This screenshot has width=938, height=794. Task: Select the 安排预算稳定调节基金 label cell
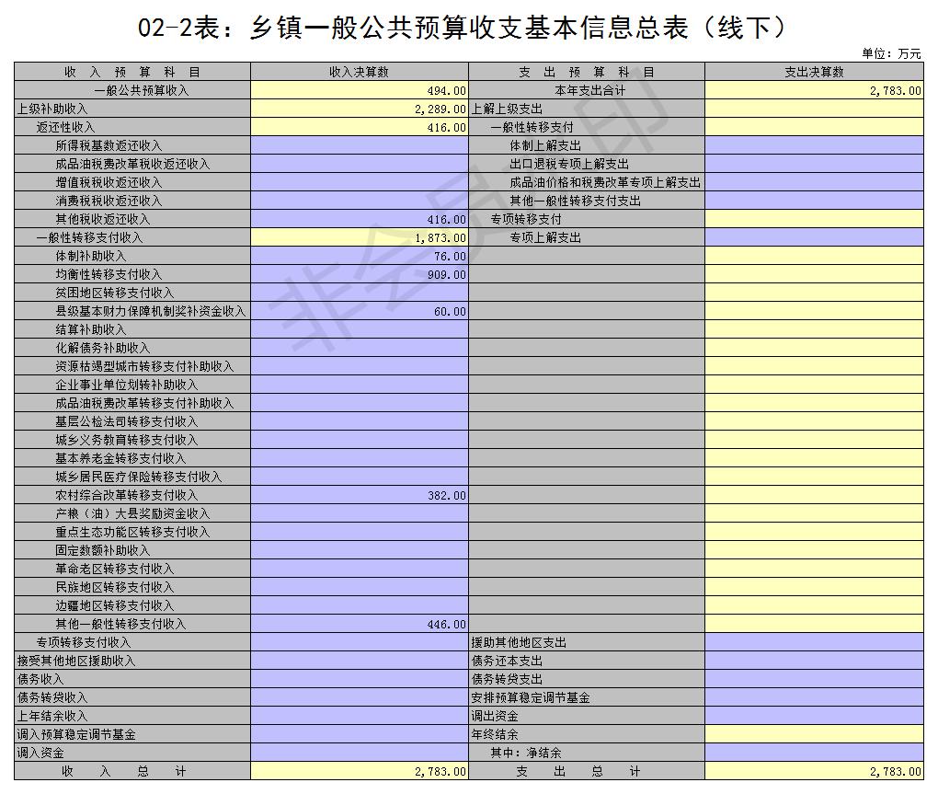(x=531, y=697)
